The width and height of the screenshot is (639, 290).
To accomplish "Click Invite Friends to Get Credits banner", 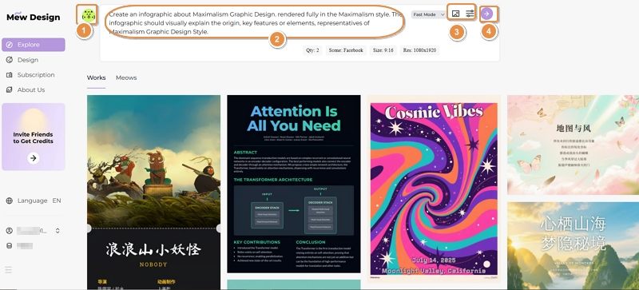I will [x=34, y=137].
